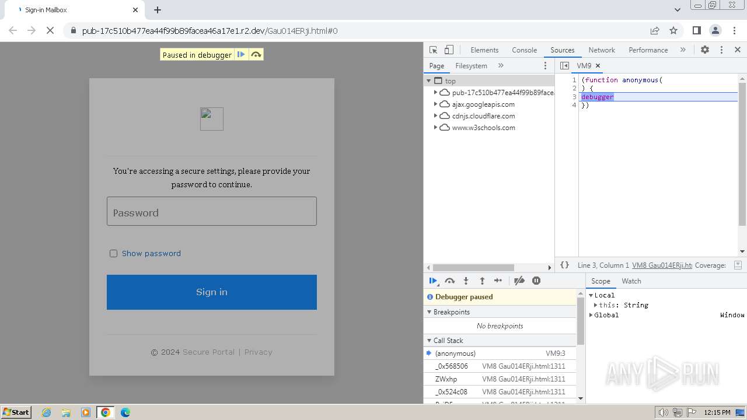747x420 pixels.
Task: Open the Windows Start menu
Action: click(16, 412)
